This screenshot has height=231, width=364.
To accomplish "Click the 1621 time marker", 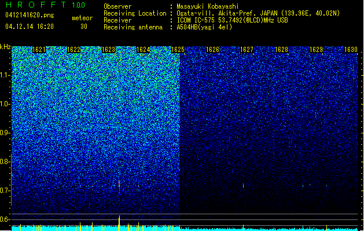I will coord(39,50).
